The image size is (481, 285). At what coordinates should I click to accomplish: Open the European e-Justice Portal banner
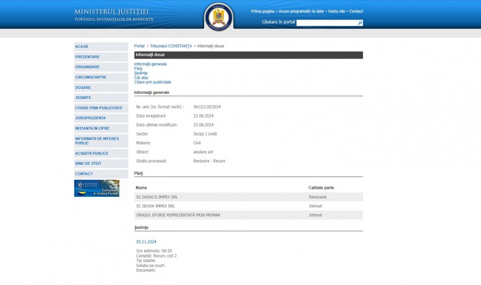(x=97, y=188)
